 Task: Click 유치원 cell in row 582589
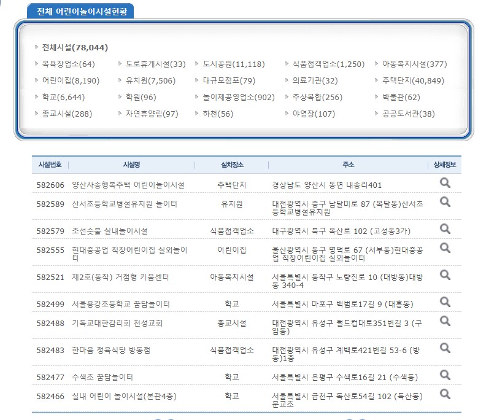(x=232, y=204)
